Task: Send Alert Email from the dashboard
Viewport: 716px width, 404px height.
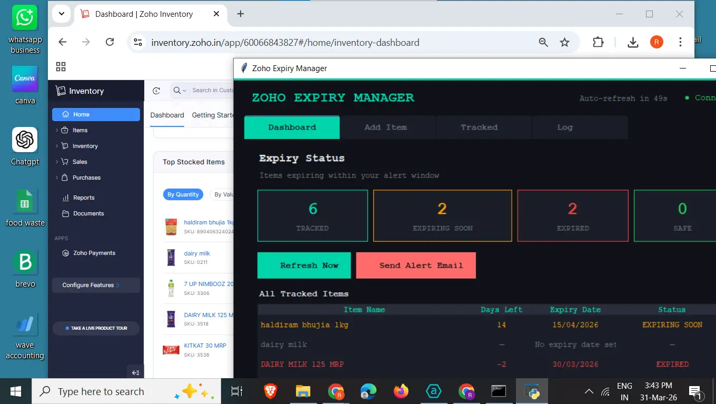Action: tap(416, 265)
